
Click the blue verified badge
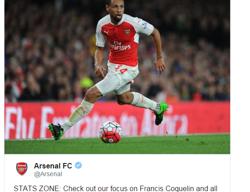[78, 165]
